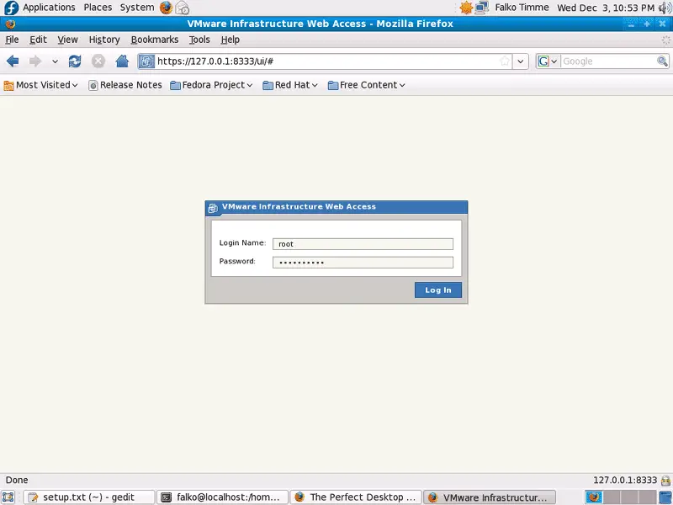Click the Password field
Viewport: 673px width, 505px height.
[363, 263]
